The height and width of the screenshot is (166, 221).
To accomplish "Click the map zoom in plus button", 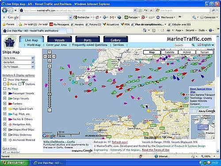I will tap(50, 66).
